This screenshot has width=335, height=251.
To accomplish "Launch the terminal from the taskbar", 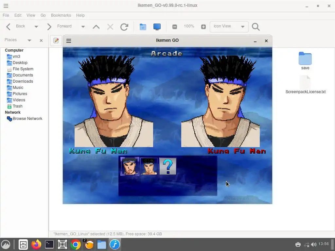I will [x=49, y=244].
